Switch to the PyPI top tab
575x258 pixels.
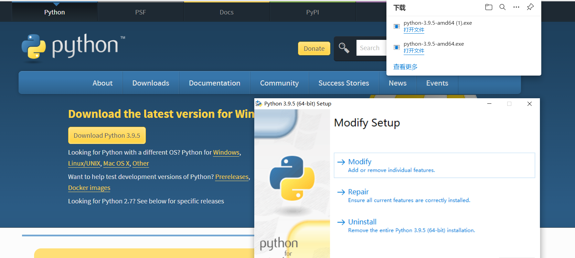tap(312, 12)
